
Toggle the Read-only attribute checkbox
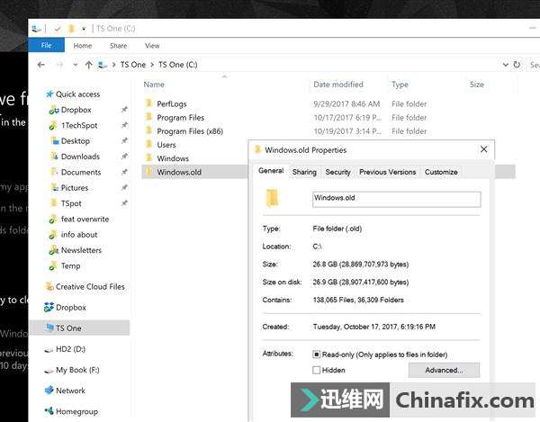(x=316, y=355)
